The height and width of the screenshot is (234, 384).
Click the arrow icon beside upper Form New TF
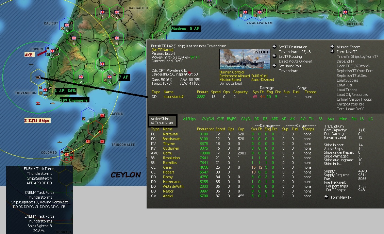pos(332,51)
